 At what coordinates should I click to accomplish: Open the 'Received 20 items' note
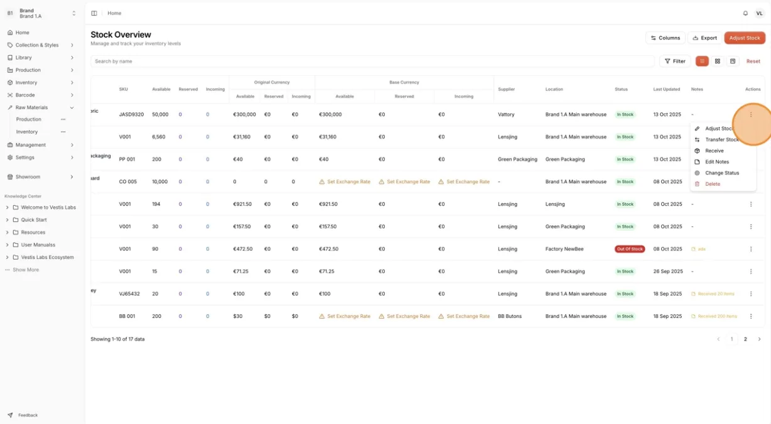point(713,294)
